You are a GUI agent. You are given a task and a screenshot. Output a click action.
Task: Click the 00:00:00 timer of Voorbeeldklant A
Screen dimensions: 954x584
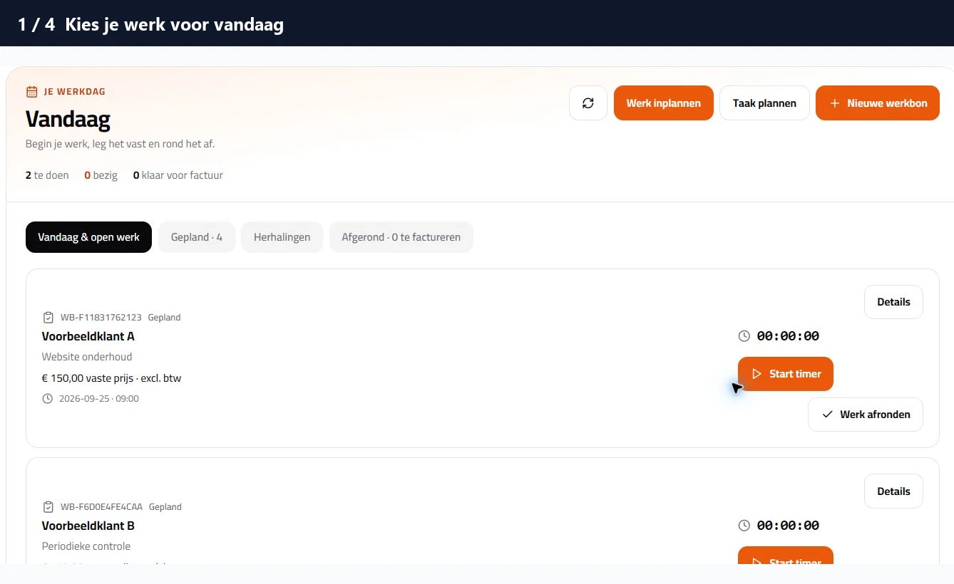click(788, 336)
